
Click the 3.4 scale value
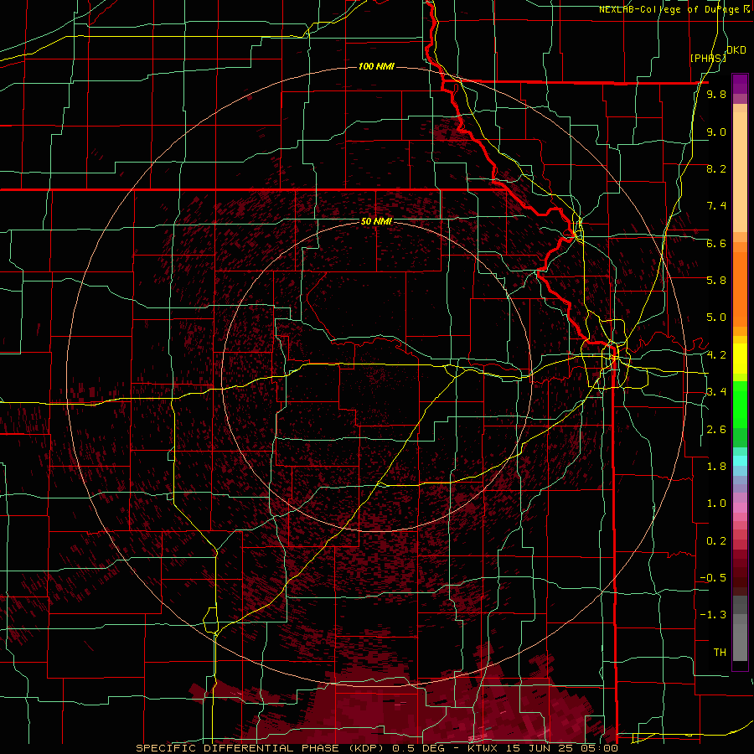click(716, 392)
